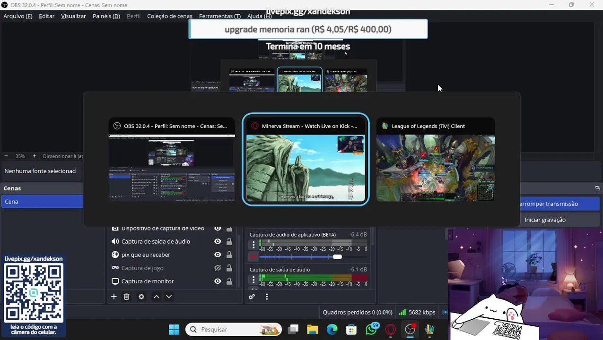Open File Explorer from the taskbar

[x=313, y=329]
